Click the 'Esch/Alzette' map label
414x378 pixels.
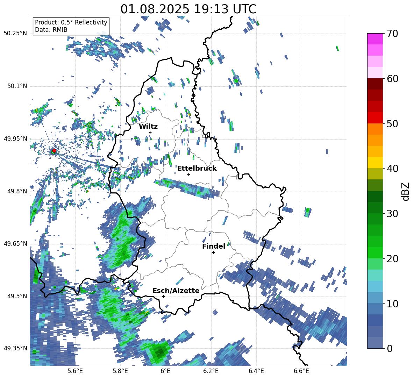coord(176,291)
